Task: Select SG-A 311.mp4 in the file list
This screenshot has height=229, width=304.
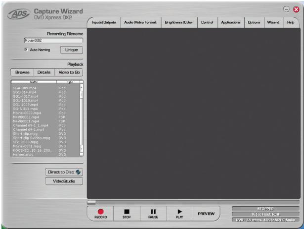Action: 45,109
